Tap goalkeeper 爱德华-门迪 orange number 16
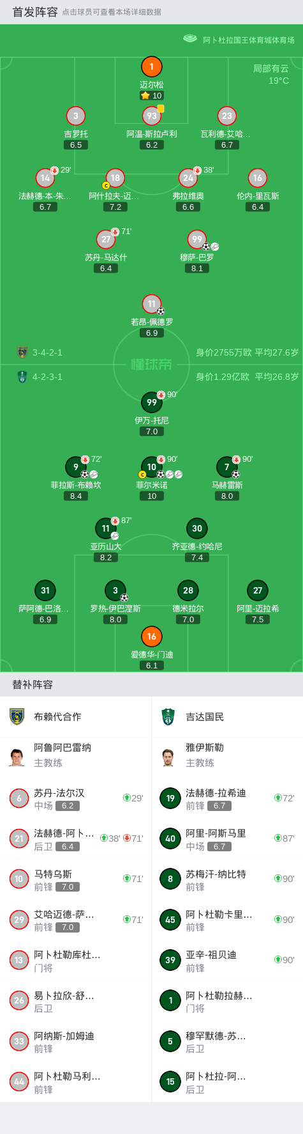Image resolution: width=303 pixels, height=1134 pixels. 152,636
